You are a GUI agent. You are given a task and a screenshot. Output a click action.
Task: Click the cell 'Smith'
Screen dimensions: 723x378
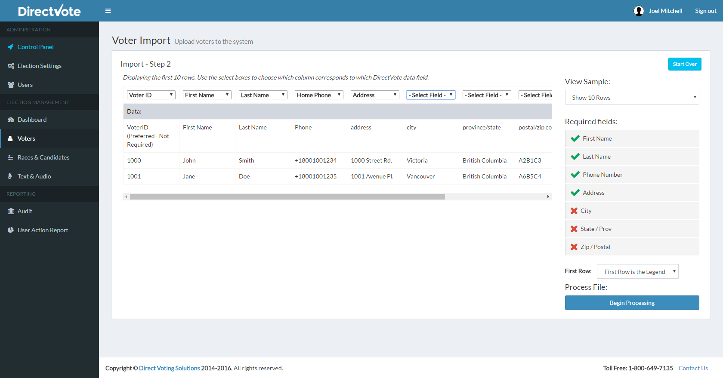[263, 160]
